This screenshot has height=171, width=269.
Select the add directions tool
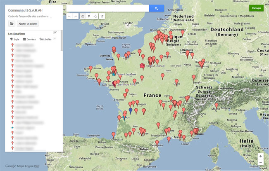(102, 16)
